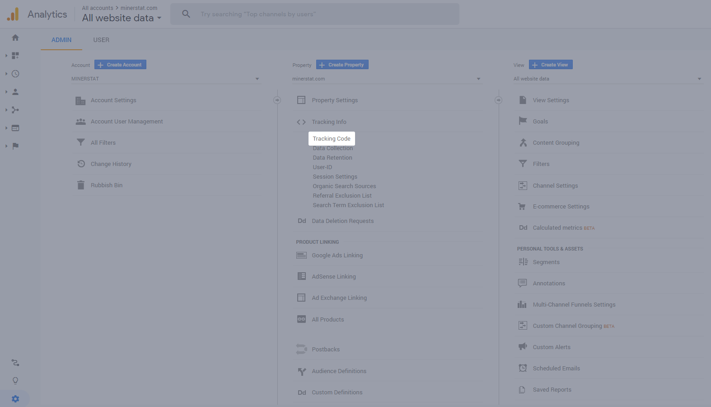
Task: Click the E-commerce Settings cart icon
Action: tap(522, 207)
